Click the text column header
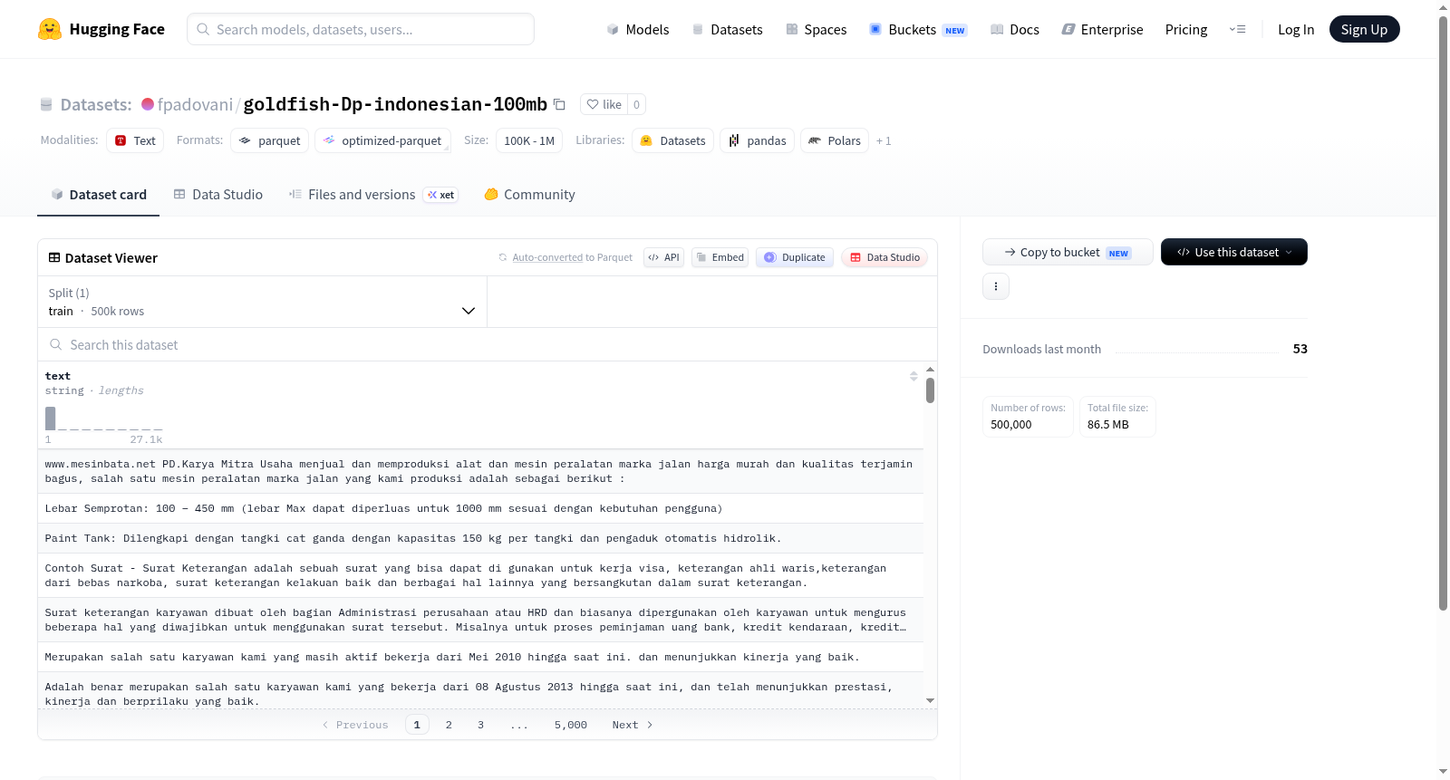This screenshot has width=1450, height=780. [x=58, y=376]
